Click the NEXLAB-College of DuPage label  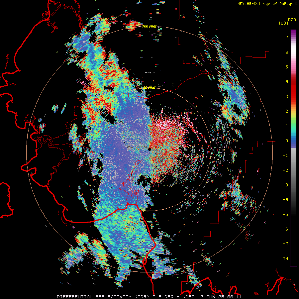[265, 4]
